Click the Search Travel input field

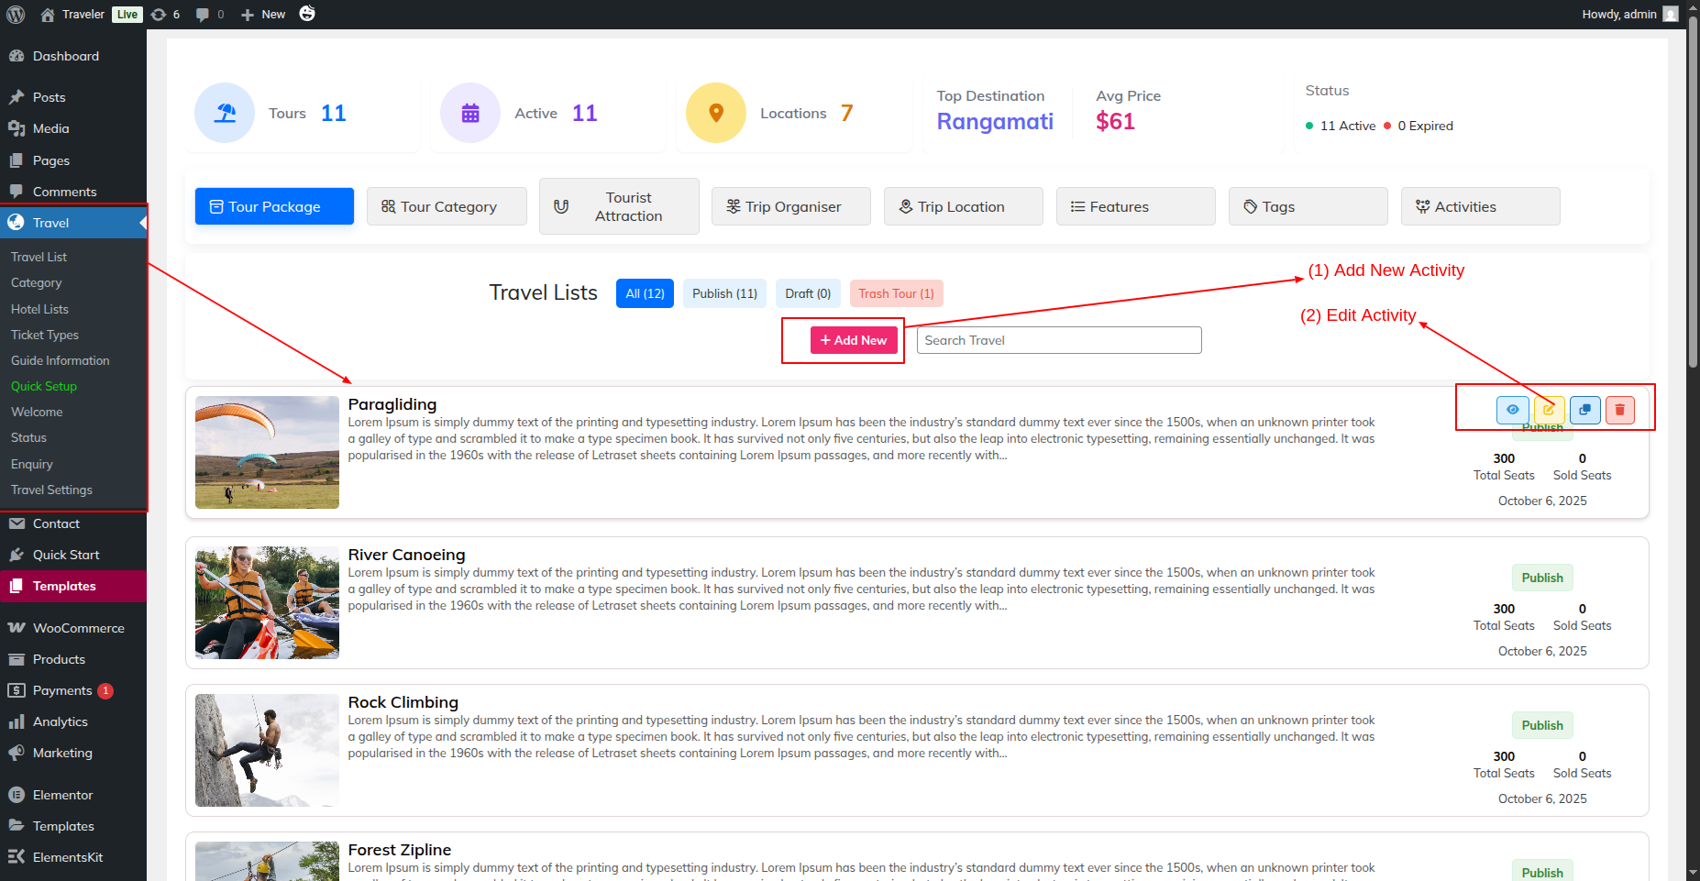tap(1059, 340)
